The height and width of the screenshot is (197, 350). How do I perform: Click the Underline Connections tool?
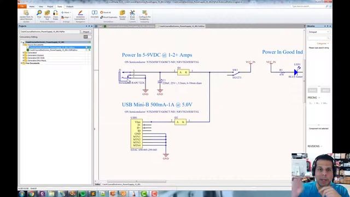(80, 15)
